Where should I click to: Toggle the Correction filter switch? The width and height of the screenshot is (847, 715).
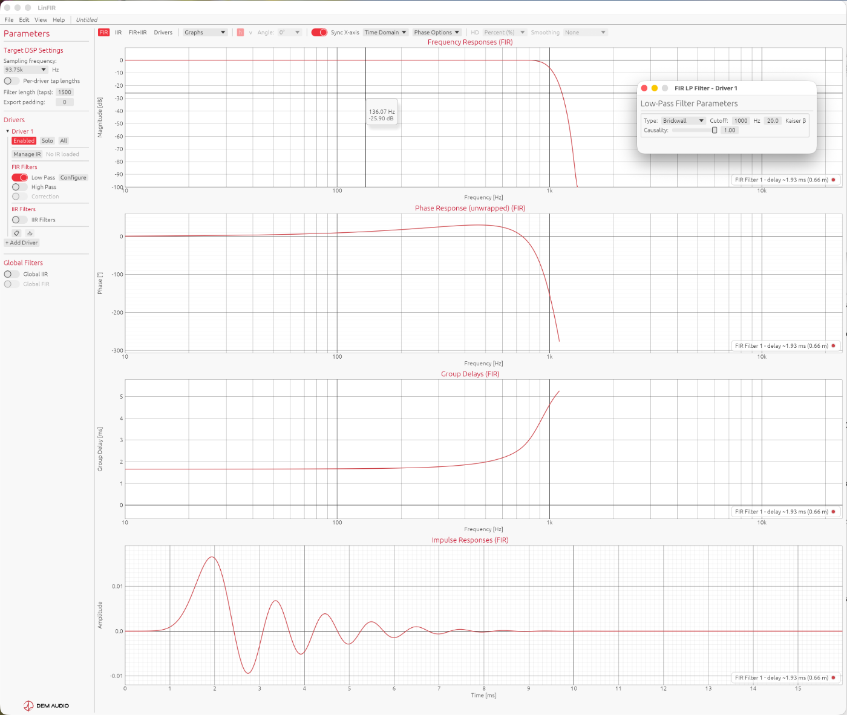[x=19, y=197]
